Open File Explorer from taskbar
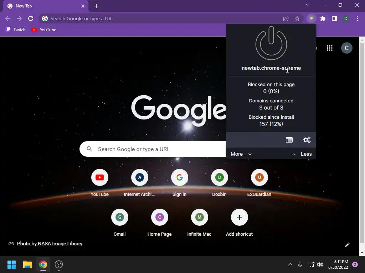The image size is (365, 273). pyautogui.click(x=27, y=264)
